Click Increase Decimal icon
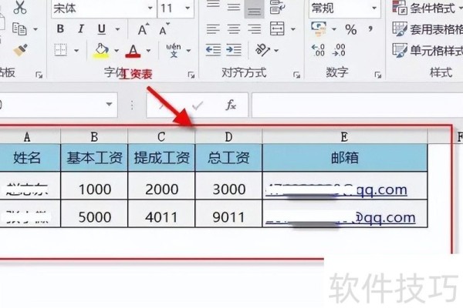 [x=318, y=50]
